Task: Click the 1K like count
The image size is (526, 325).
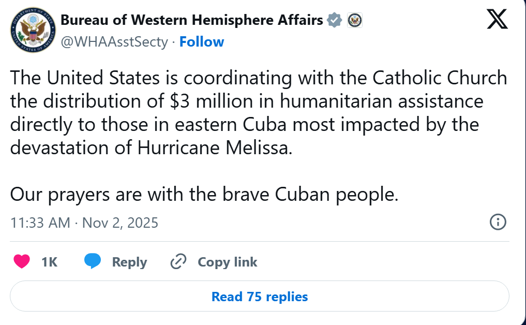Action: (48, 262)
